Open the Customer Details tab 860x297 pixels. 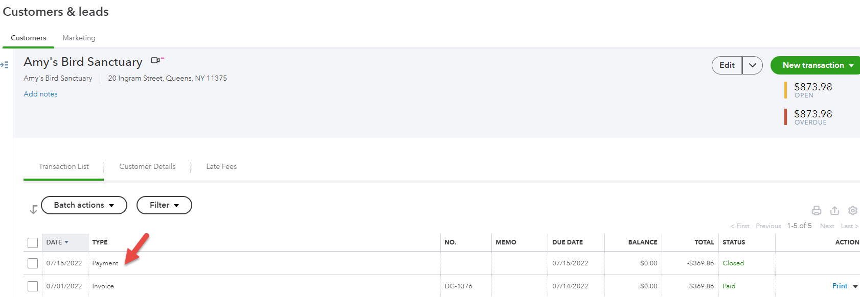point(147,166)
